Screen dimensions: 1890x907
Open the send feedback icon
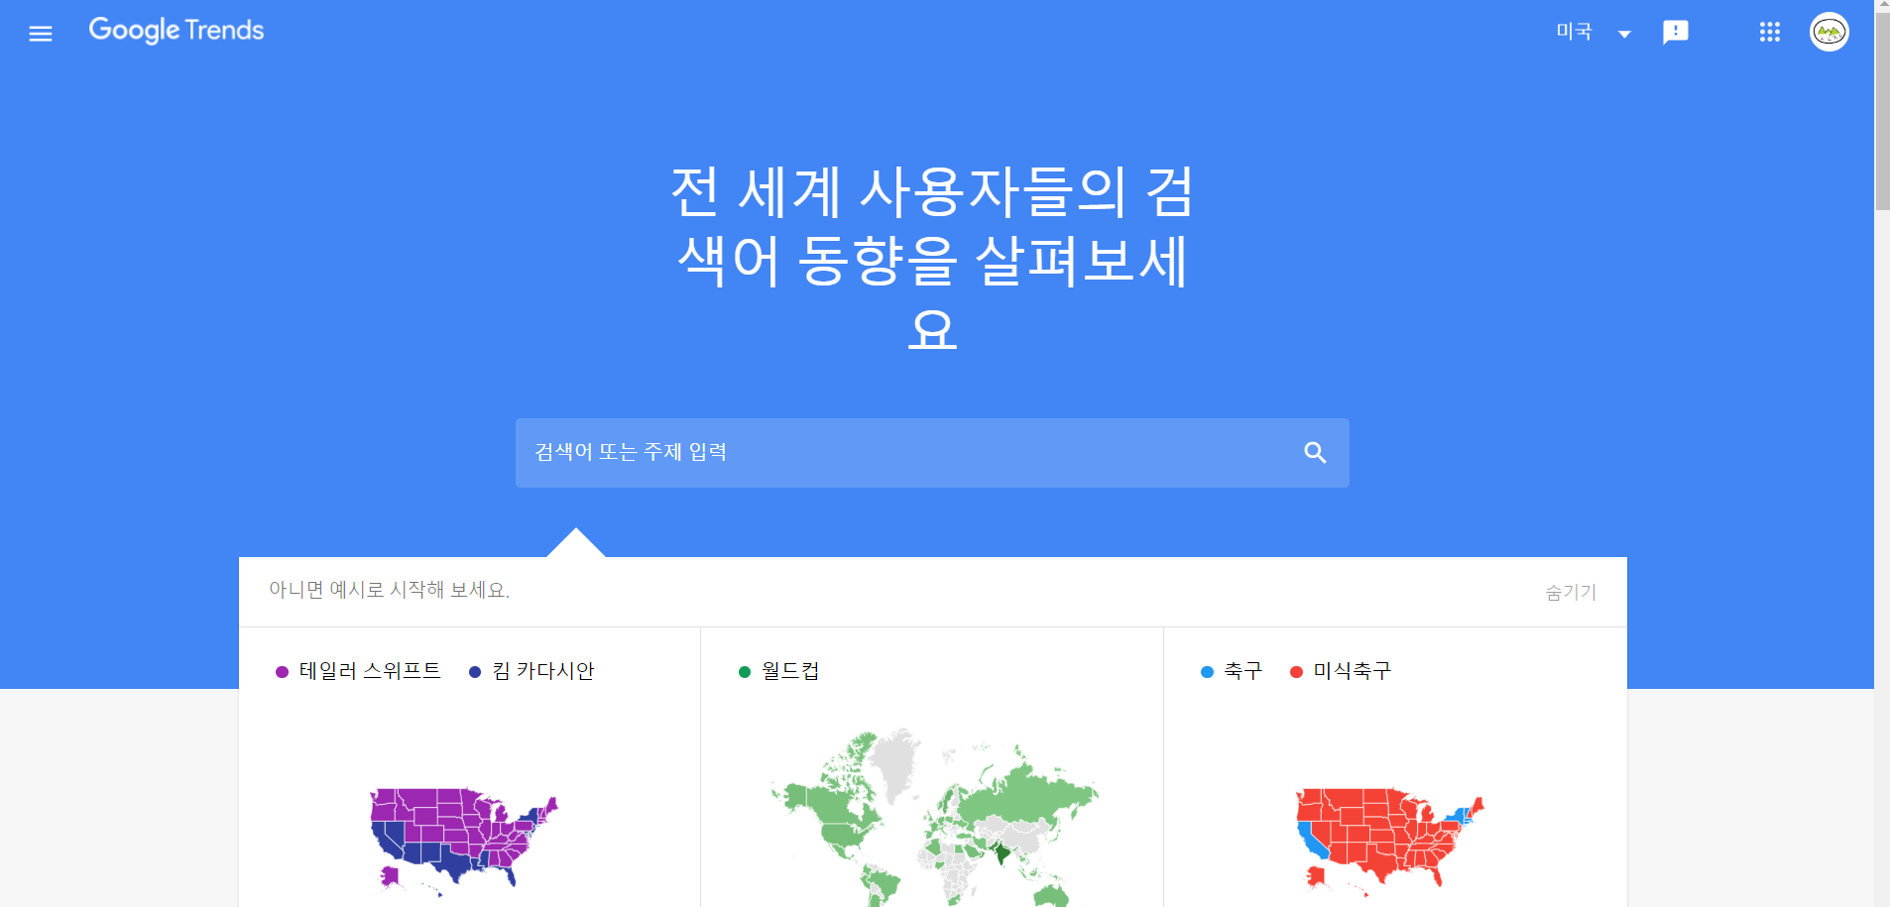tap(1676, 33)
